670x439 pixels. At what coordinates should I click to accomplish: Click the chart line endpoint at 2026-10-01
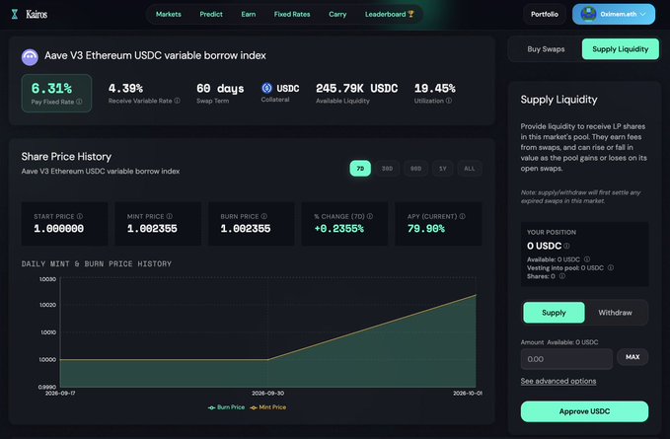click(476, 295)
